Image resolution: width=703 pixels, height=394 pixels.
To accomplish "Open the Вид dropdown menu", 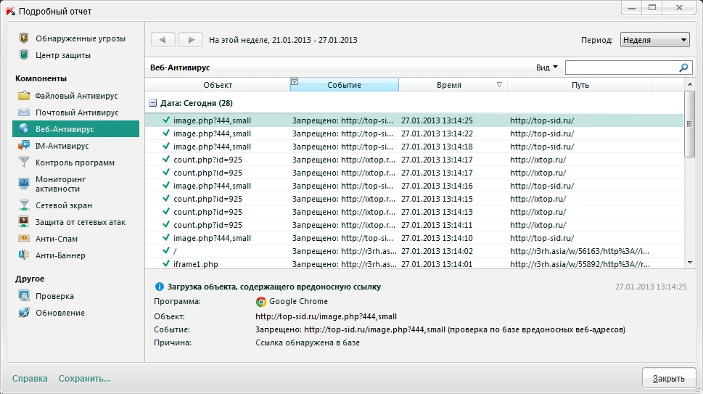I will pyautogui.click(x=547, y=67).
